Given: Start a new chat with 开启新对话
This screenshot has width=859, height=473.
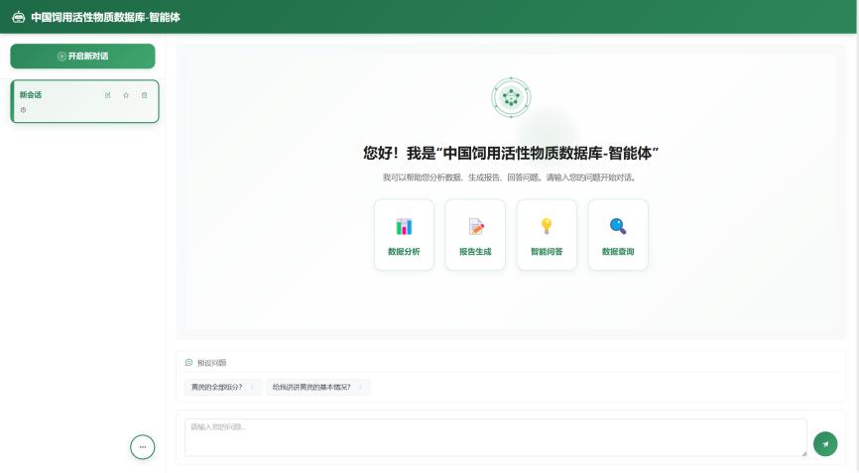Looking at the screenshot, I should point(83,57).
